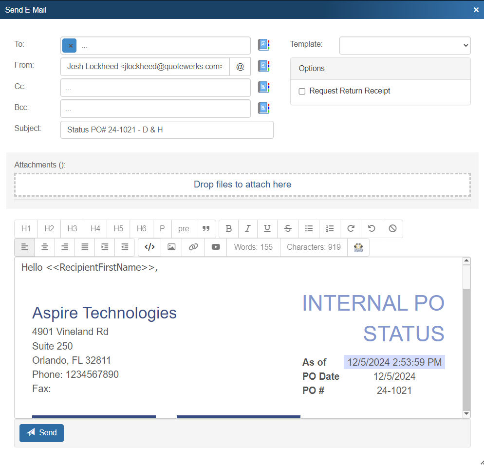This screenshot has height=465, width=484.
Task: Insert an image into the email body
Action: (x=171, y=247)
